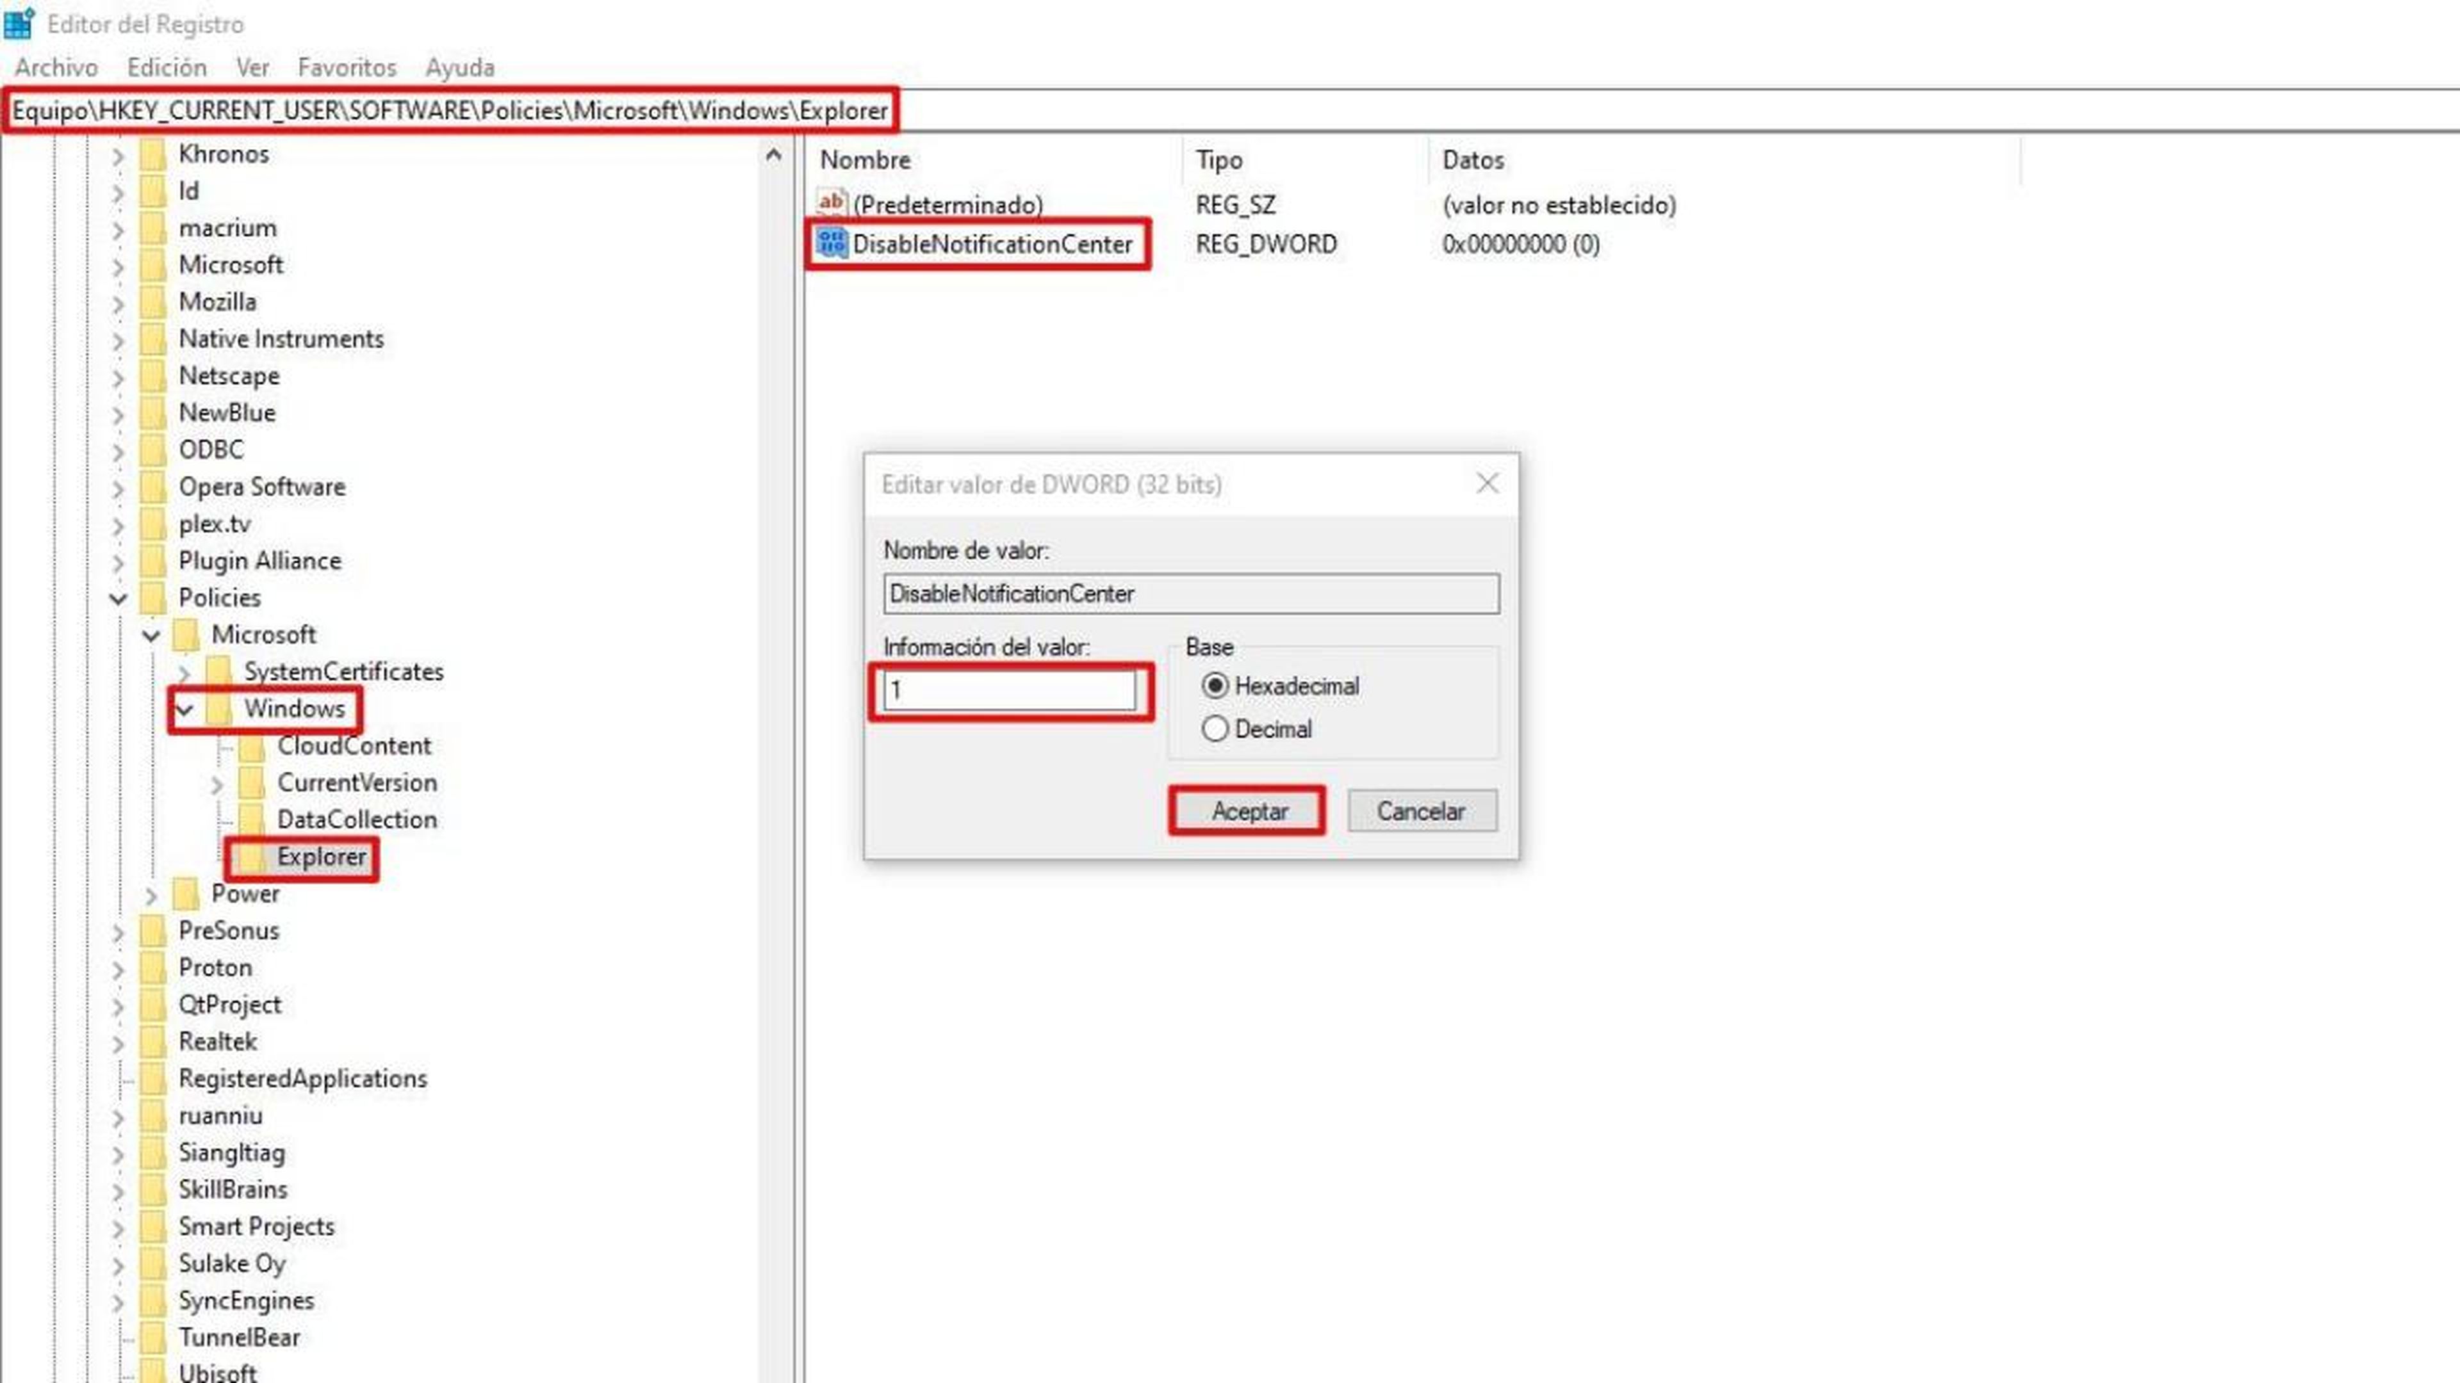Image resolution: width=2460 pixels, height=1383 pixels.
Task: Collapse the Windows tree node
Action: click(x=184, y=709)
